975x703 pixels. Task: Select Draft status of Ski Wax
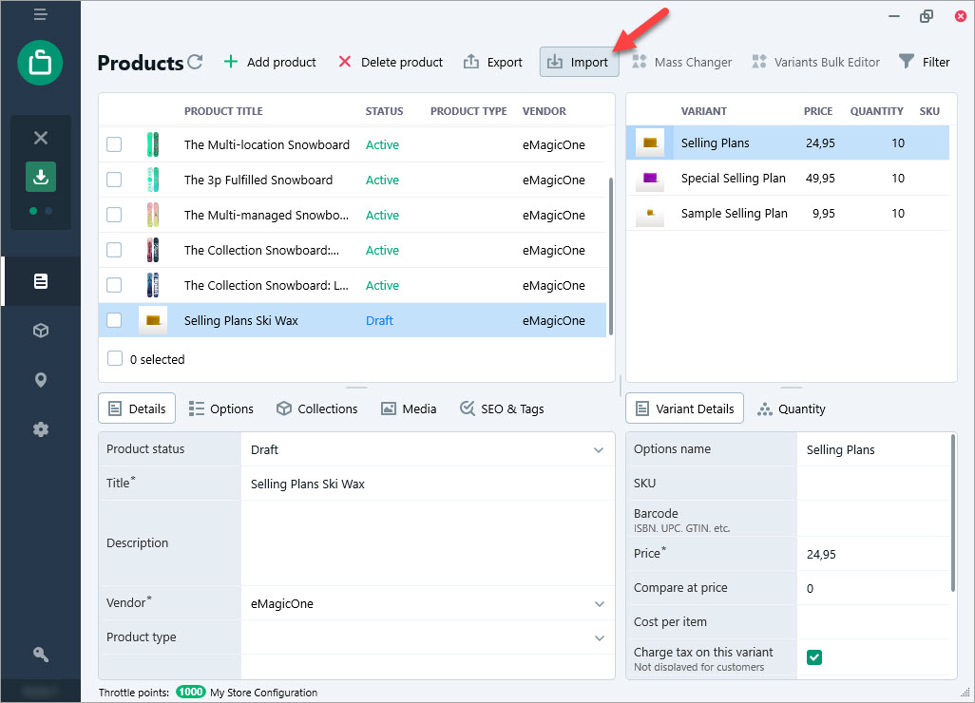[x=379, y=321]
